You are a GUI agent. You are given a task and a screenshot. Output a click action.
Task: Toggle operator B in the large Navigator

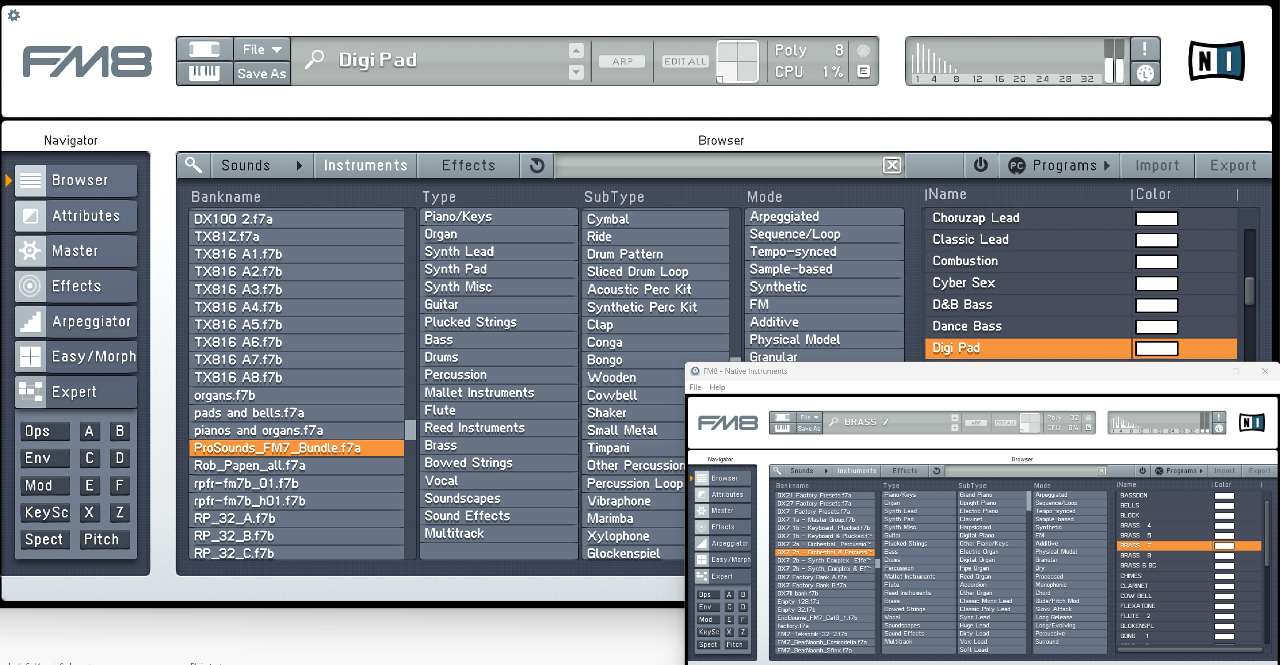[x=120, y=431]
